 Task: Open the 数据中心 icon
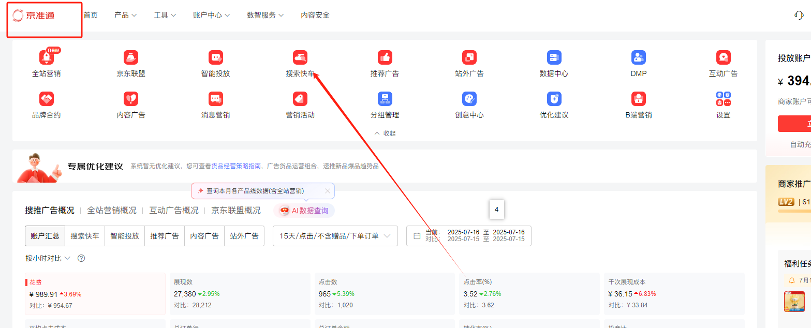tap(554, 57)
